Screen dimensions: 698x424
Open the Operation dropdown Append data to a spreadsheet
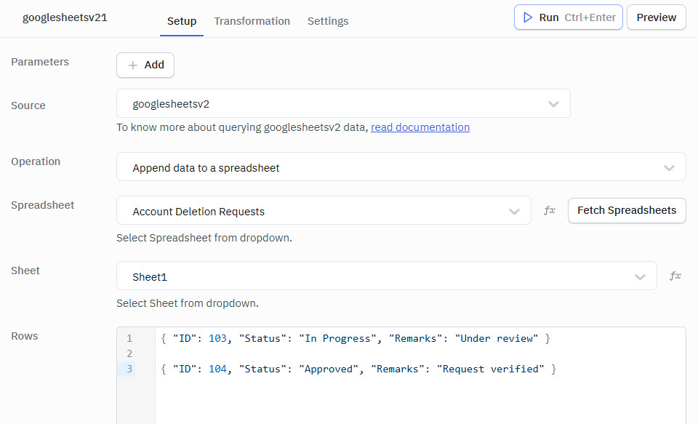pos(327,167)
